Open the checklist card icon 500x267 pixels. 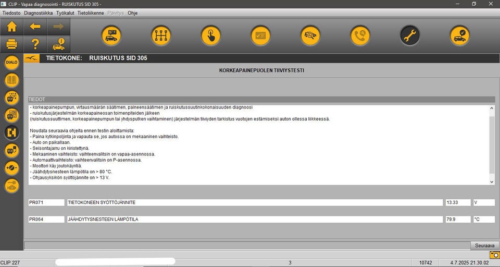point(260,35)
